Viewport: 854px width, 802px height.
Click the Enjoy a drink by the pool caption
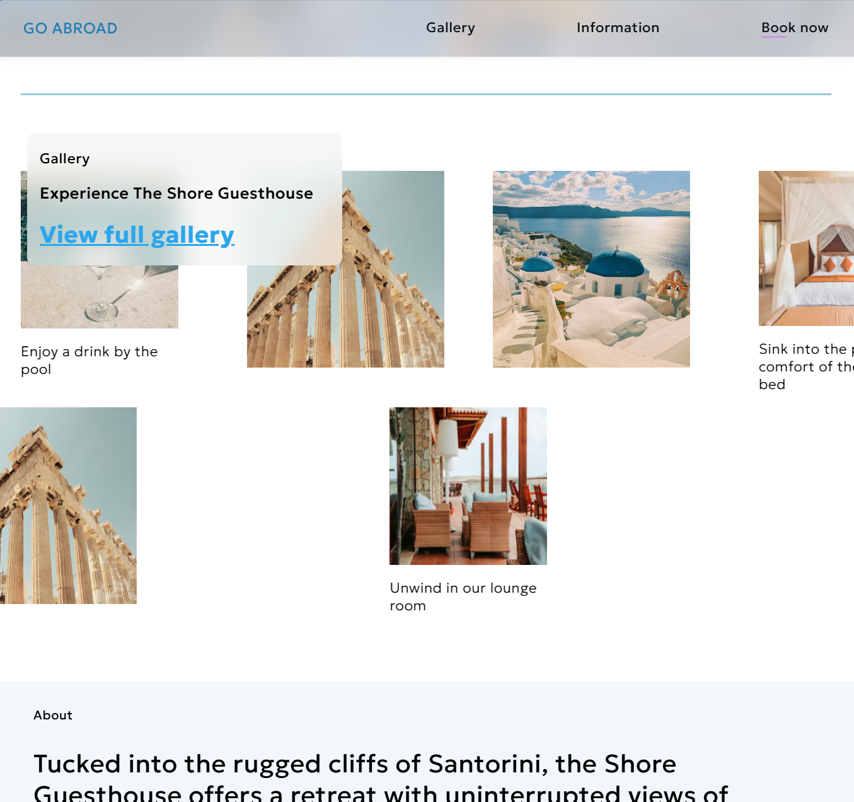pyautogui.click(x=89, y=360)
